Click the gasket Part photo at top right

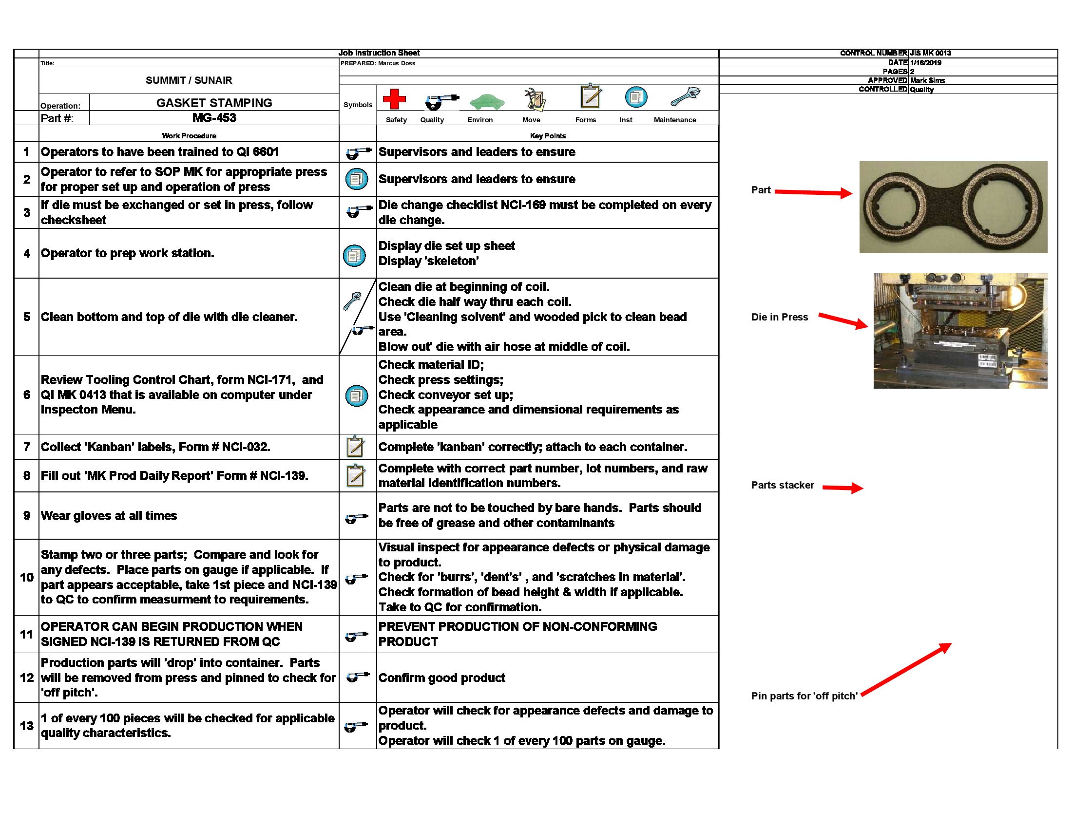[952, 206]
